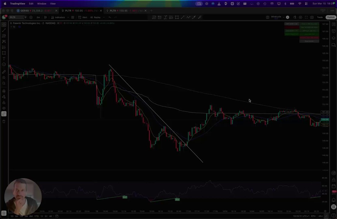Select the trend line drawing tool
This screenshot has width=337, height=219.
coord(4,30)
